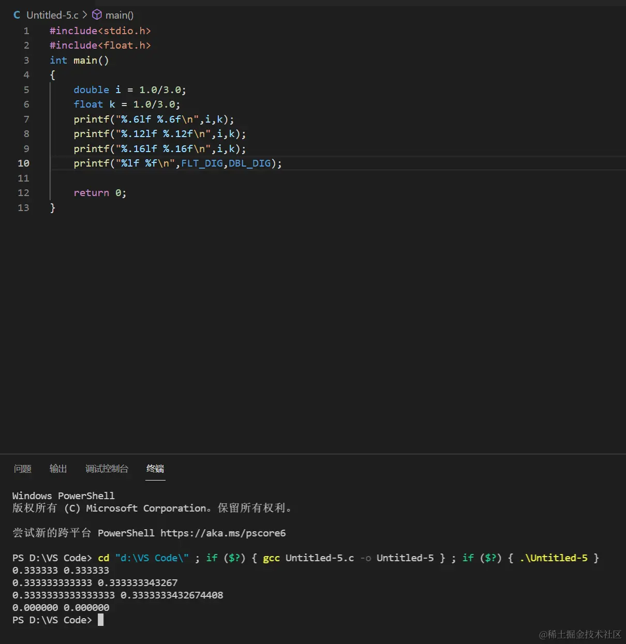Open the https://aka.ms/pscore6 terminal link
626x644 pixels.
point(223,533)
